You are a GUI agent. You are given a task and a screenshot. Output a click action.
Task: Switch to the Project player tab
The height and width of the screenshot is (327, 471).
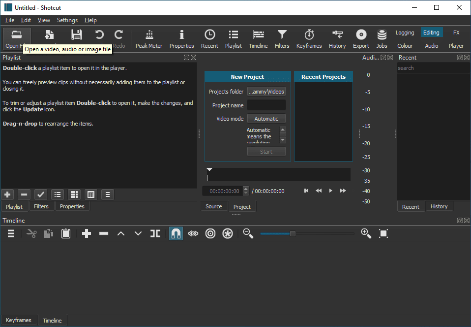coord(242,207)
